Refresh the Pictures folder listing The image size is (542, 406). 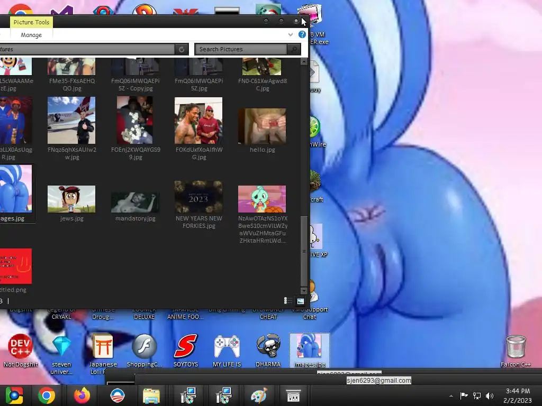pos(182,49)
